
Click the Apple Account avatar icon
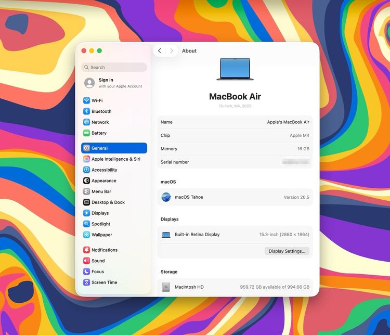pos(89,83)
